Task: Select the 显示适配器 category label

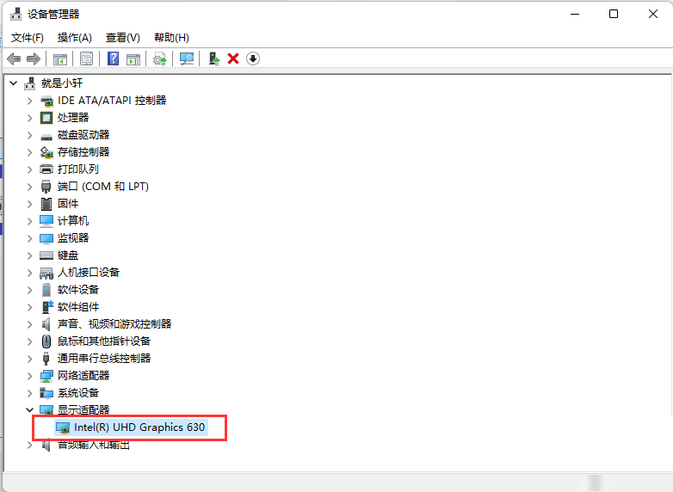Action: (83, 409)
